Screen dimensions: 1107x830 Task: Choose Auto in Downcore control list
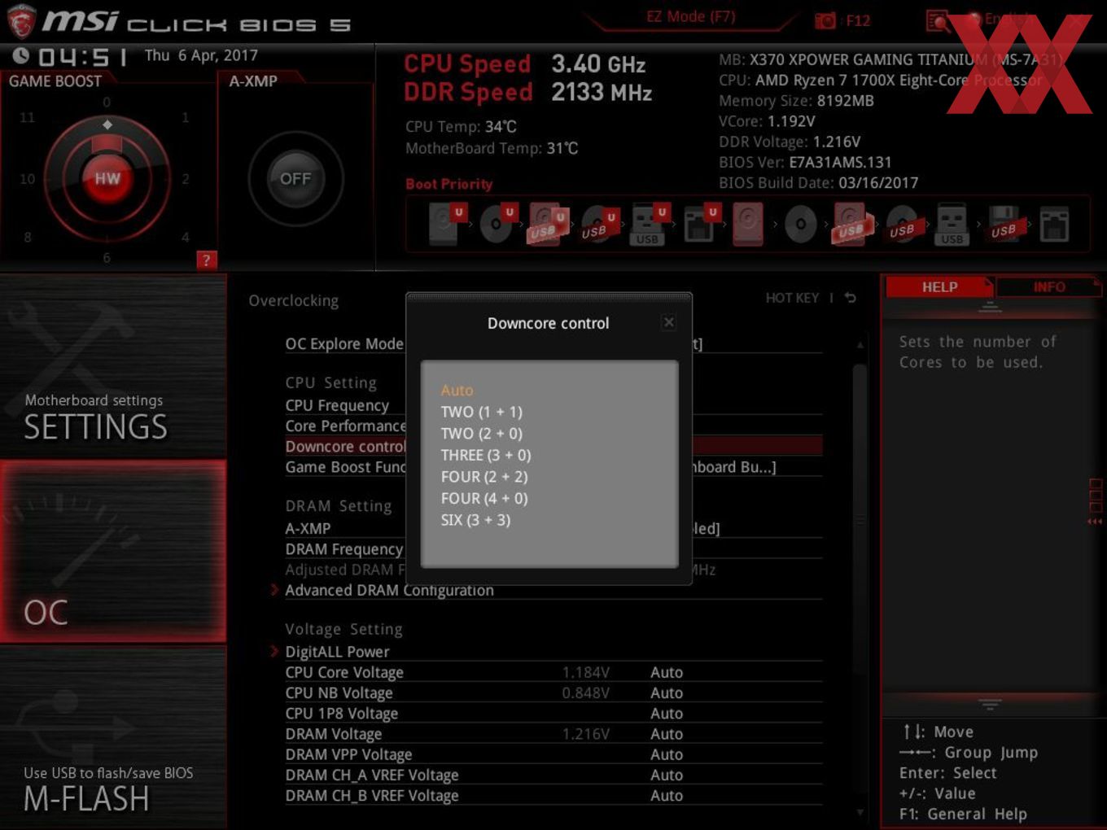coord(457,390)
